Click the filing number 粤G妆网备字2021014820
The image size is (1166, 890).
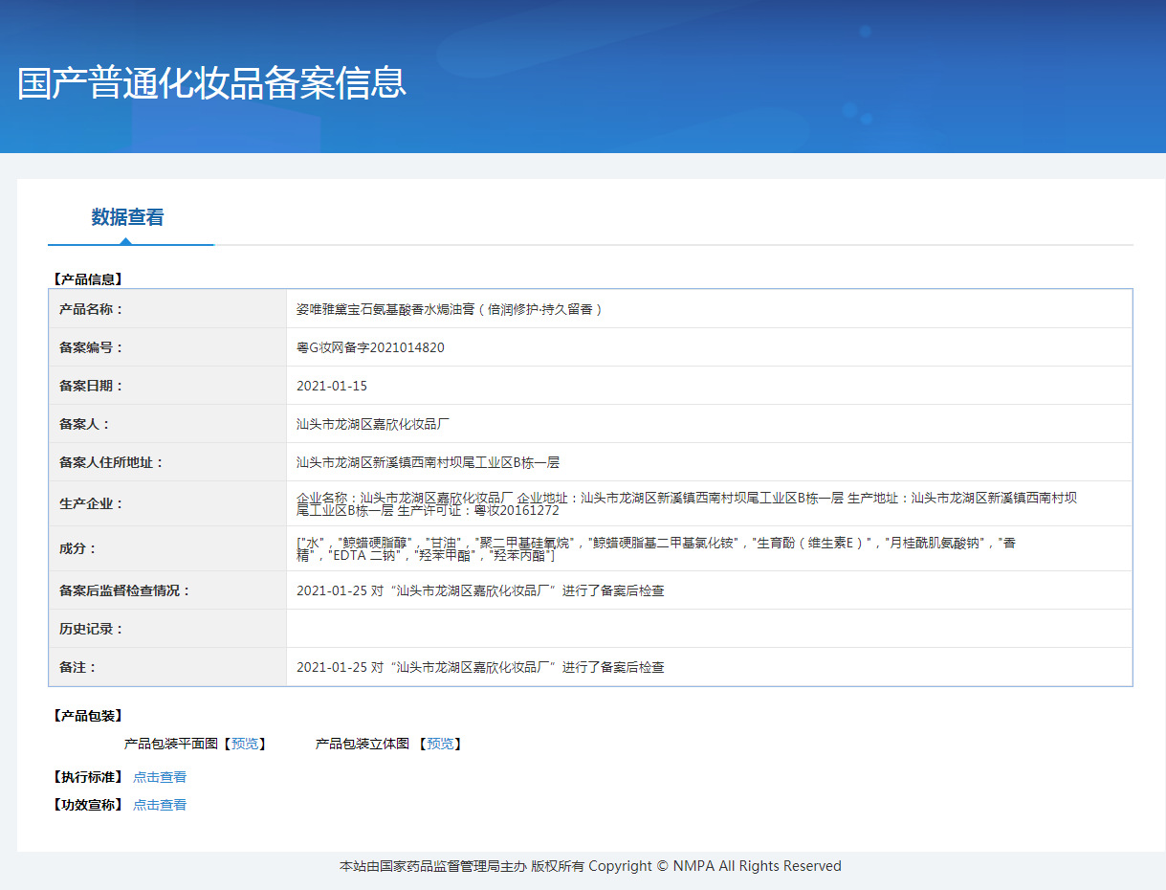coord(370,347)
